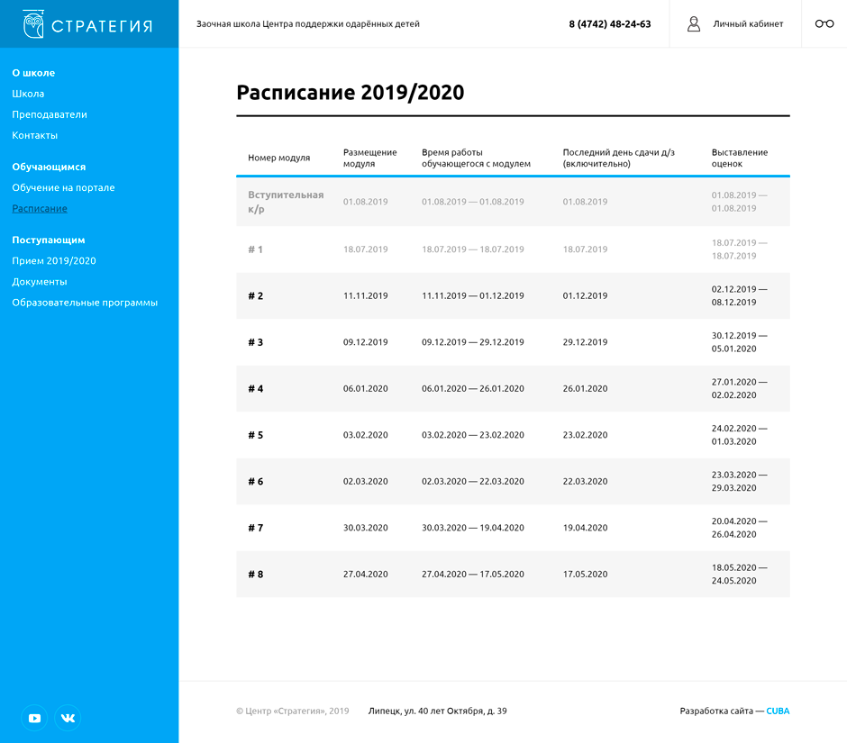The height and width of the screenshot is (743, 847).
Task: Open the YouTube channel icon
Action: (34, 718)
